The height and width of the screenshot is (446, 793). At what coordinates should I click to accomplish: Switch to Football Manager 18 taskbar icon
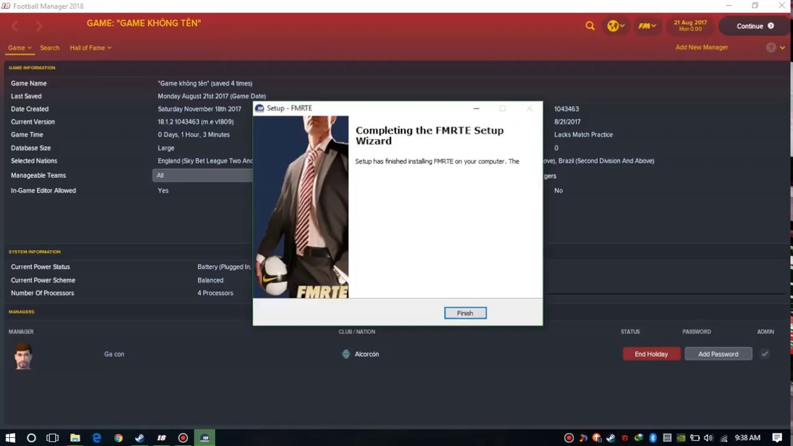161,438
